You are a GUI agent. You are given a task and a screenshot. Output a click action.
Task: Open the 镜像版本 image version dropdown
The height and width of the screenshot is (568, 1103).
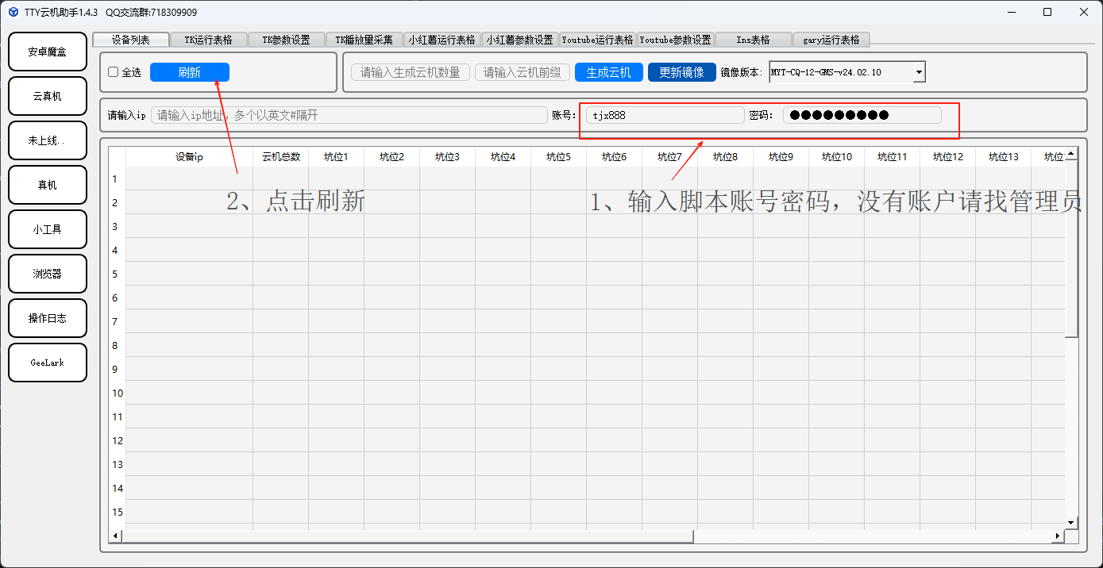[919, 72]
